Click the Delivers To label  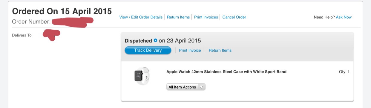(22, 35)
